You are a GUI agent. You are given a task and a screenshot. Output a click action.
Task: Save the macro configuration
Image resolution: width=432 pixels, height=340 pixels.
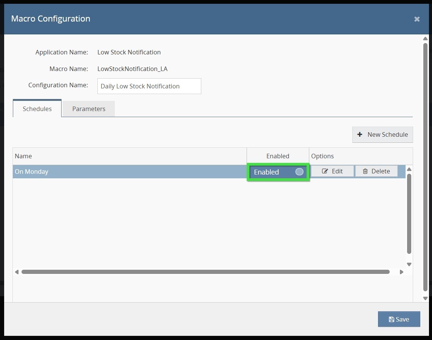[399, 319]
